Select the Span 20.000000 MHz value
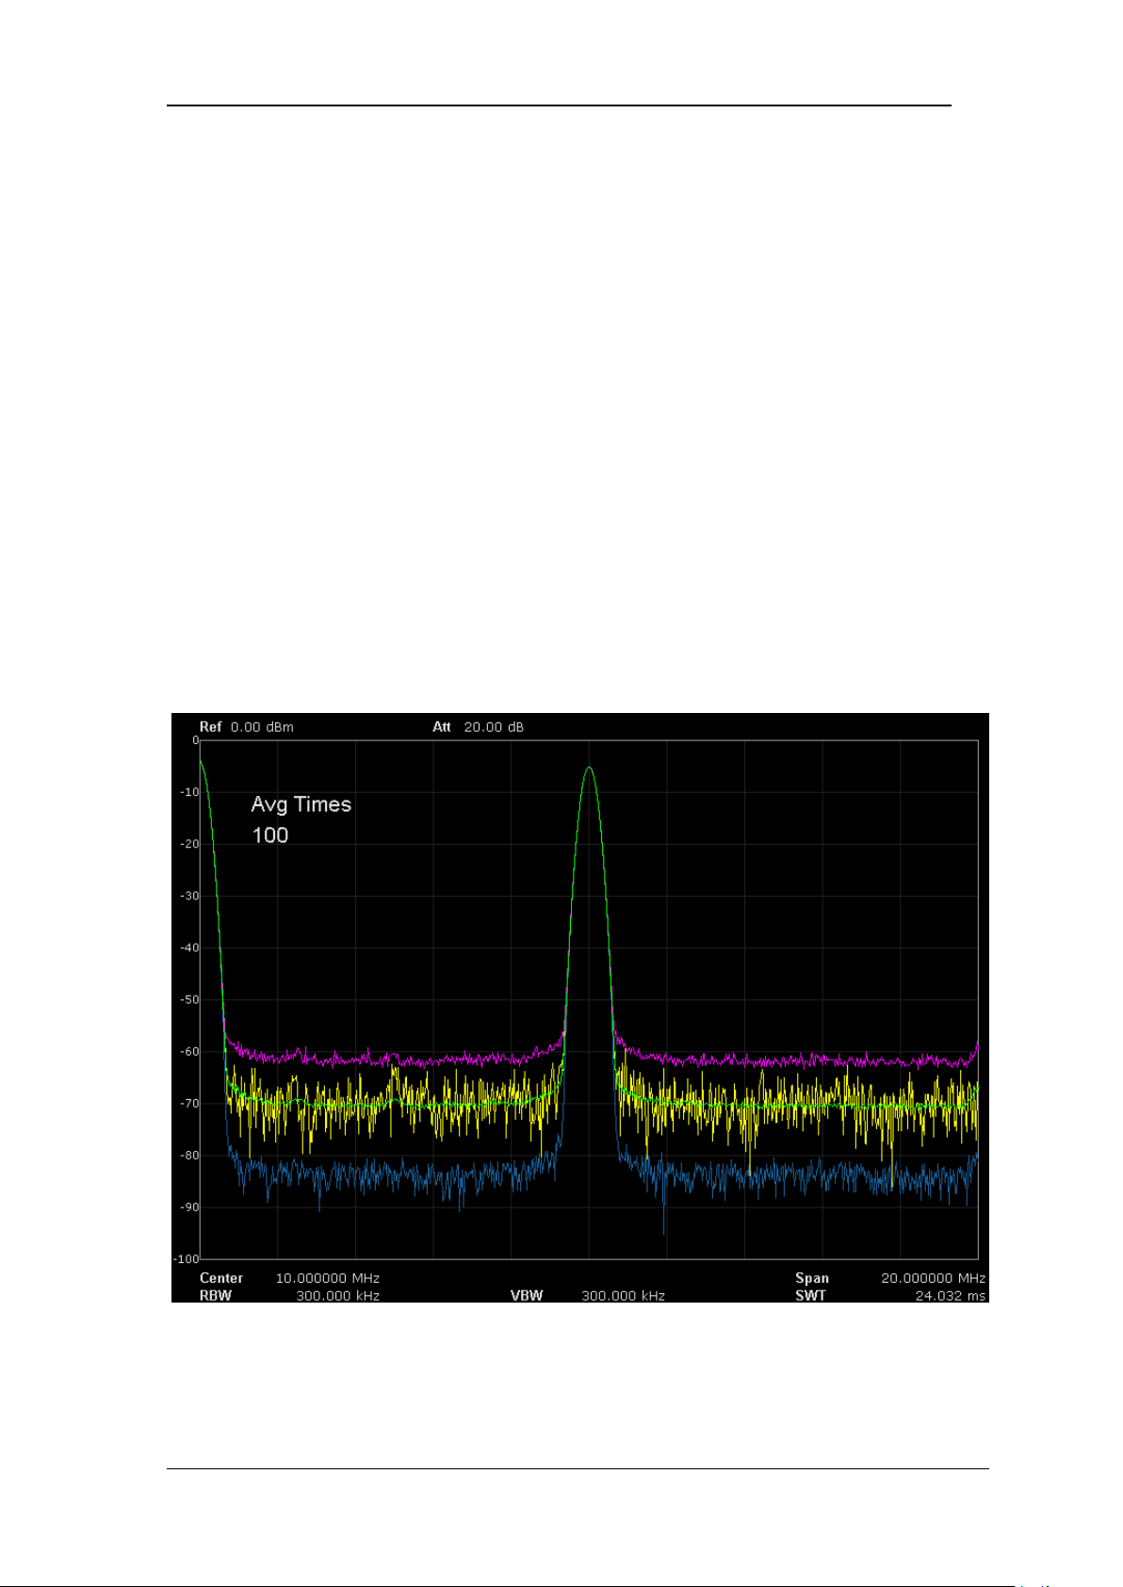Screen dimensions: 1123x1587 (x=933, y=1278)
